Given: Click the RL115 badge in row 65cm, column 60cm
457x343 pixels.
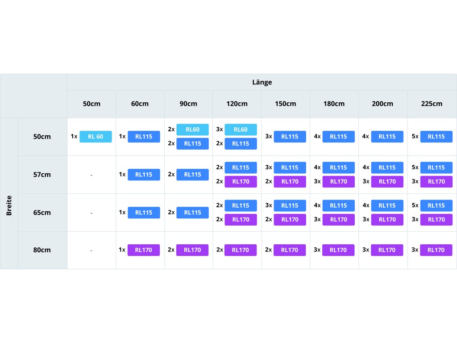Looking at the screenshot, I should (x=144, y=213).
